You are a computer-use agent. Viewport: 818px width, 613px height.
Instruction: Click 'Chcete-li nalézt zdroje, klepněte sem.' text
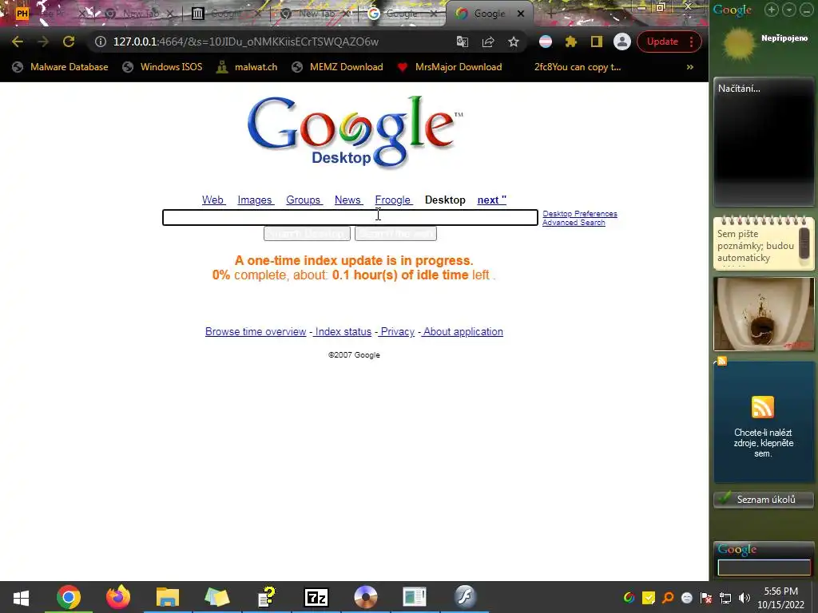pos(763,443)
